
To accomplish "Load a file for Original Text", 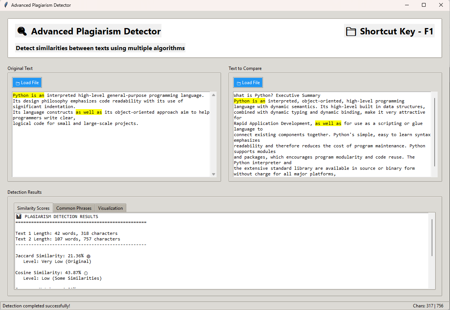I will coord(27,83).
